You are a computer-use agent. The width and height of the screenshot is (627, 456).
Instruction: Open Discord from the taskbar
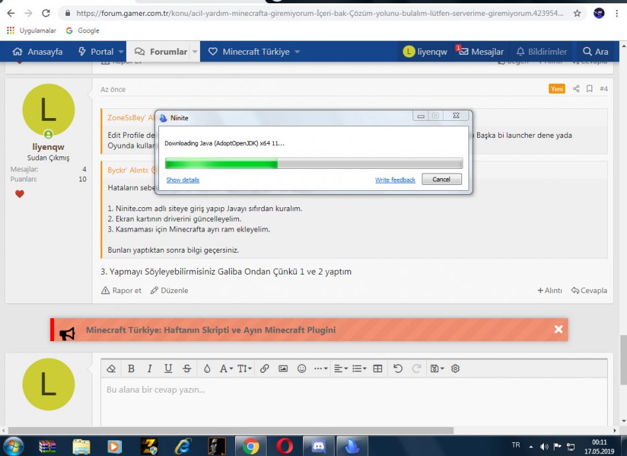(318, 446)
